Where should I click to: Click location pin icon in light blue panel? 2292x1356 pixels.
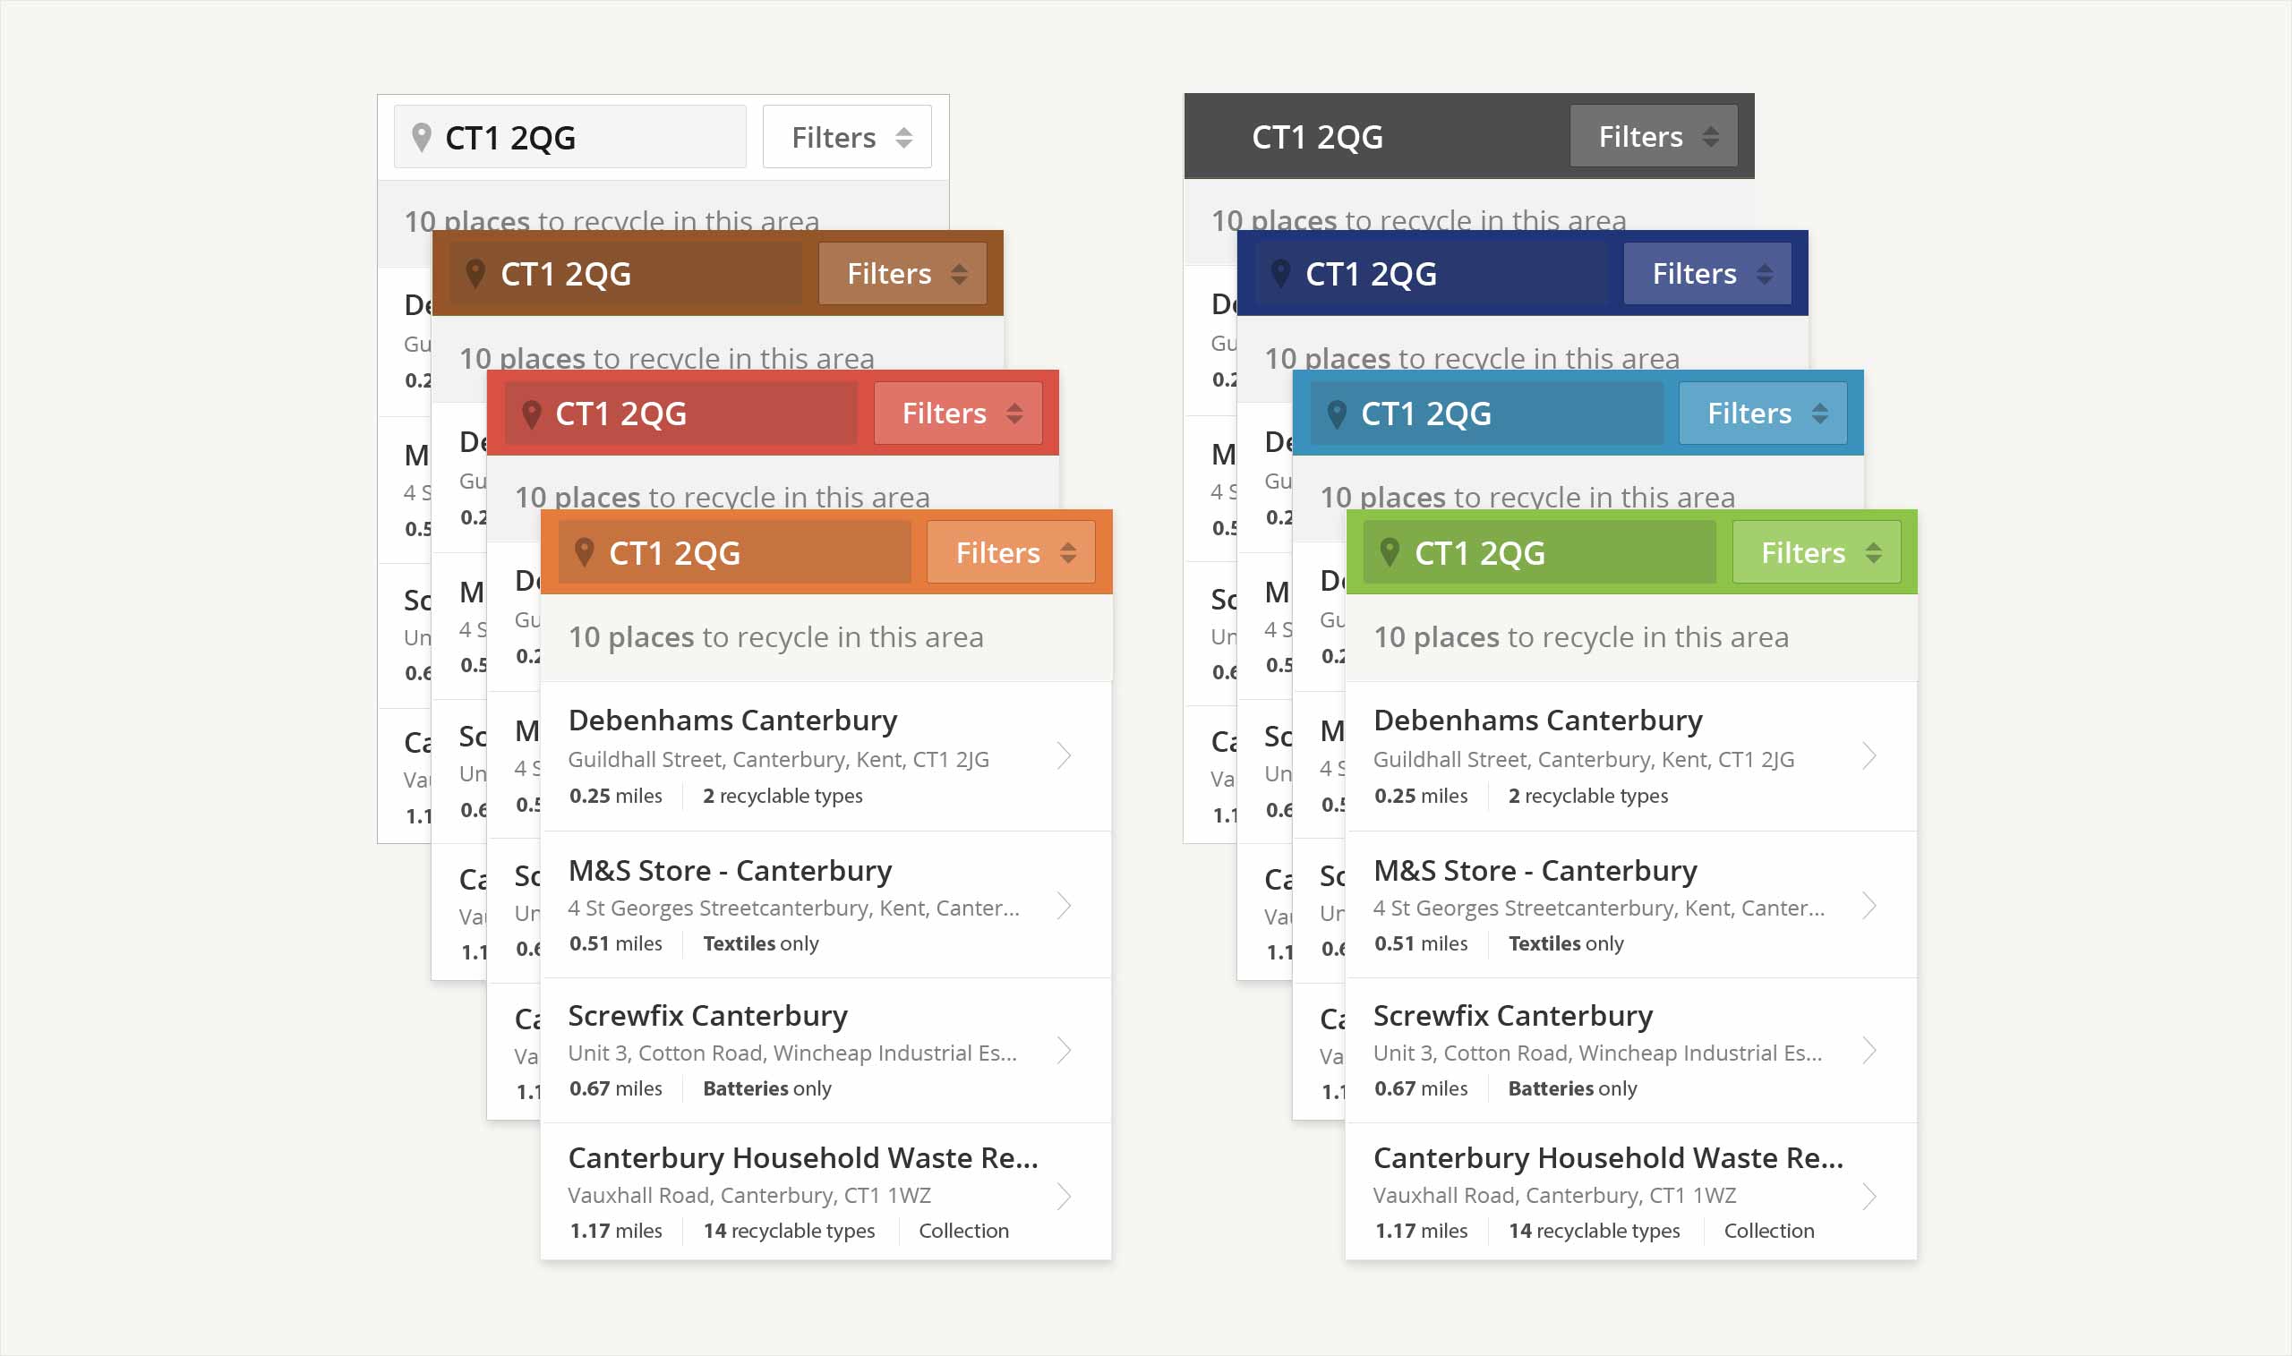1336,413
